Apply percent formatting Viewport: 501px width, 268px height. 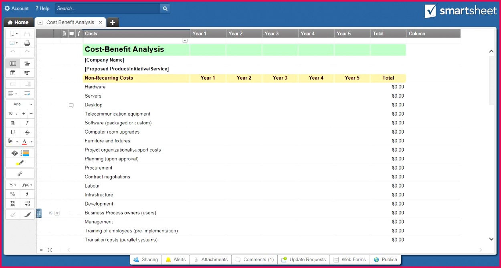12,194
